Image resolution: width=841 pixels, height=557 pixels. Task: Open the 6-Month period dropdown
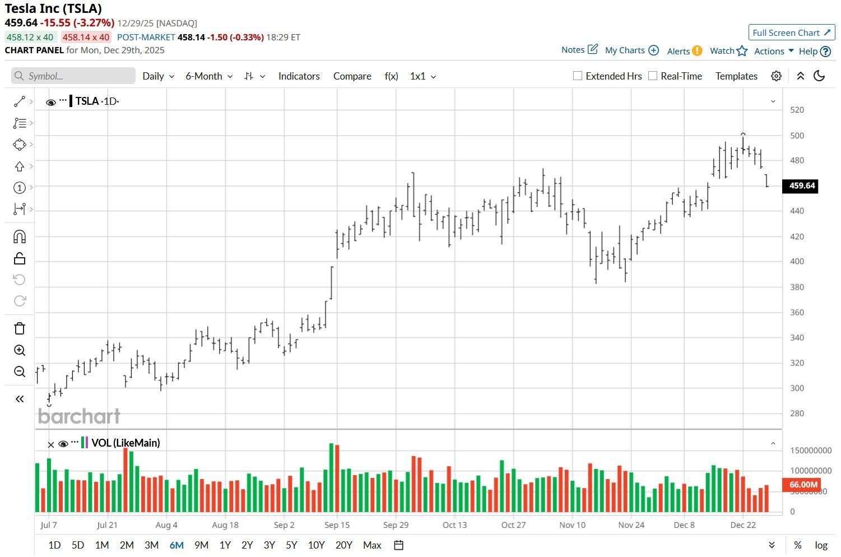(209, 76)
